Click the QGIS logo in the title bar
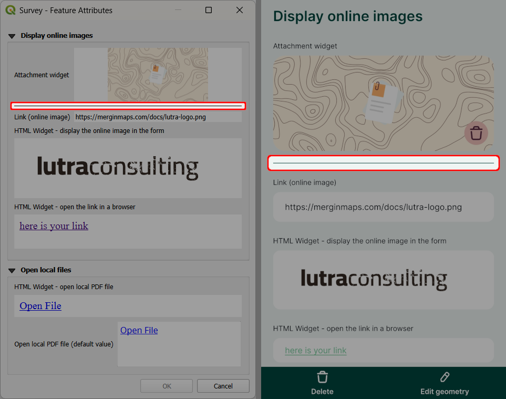506x399 pixels. coord(11,10)
